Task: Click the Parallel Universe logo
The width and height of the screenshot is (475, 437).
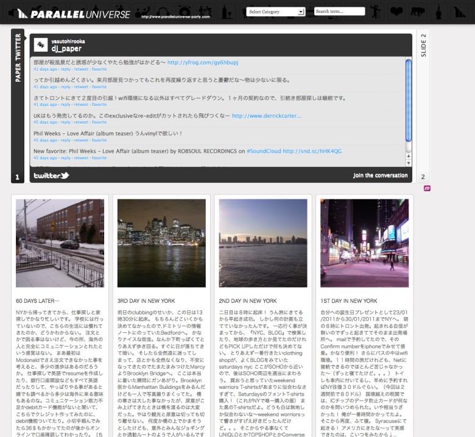Action: coord(73,13)
